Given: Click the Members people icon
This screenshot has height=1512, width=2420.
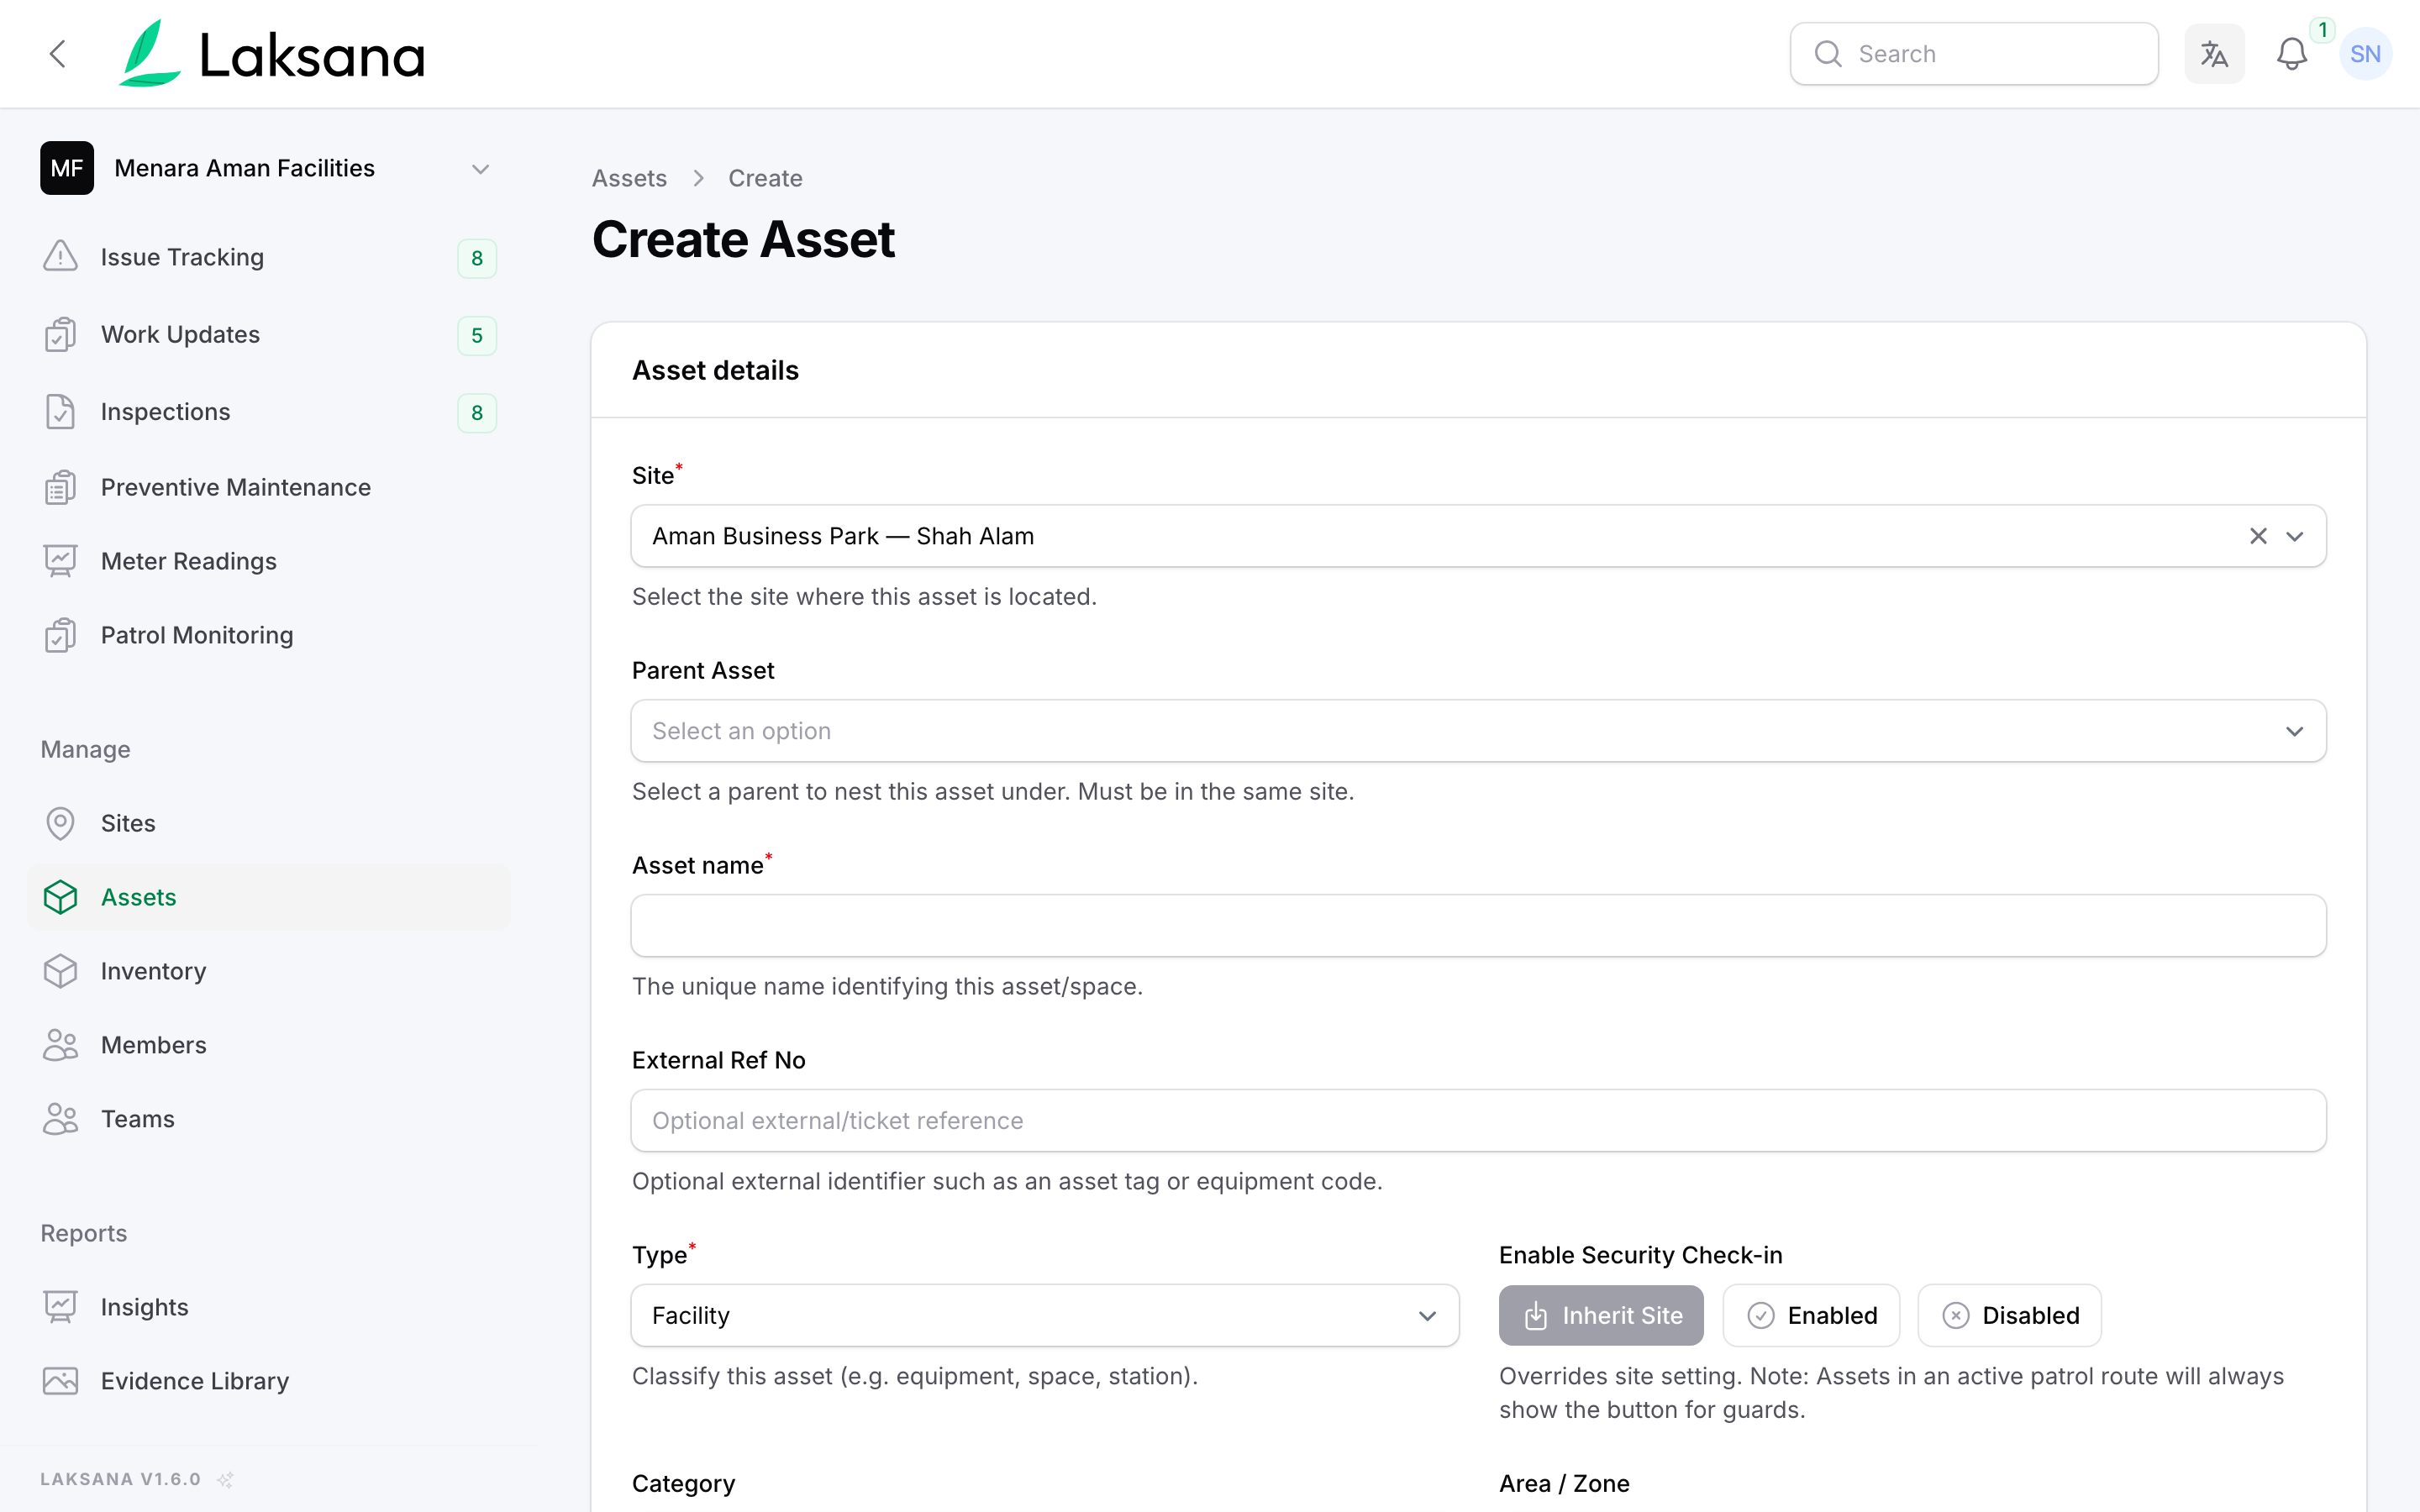Looking at the screenshot, I should pyautogui.click(x=60, y=1045).
